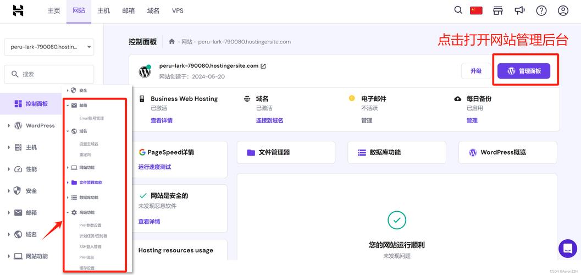Click the 升级 button
This screenshot has width=581, height=275.
point(476,71)
